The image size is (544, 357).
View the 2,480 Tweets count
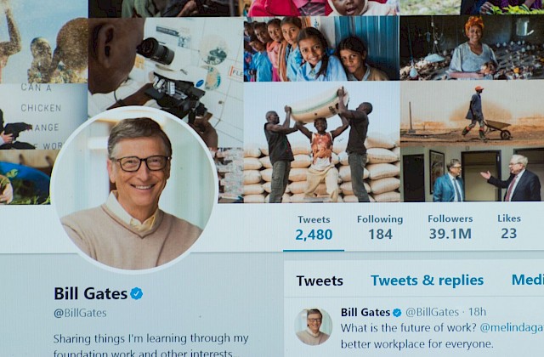[314, 228]
